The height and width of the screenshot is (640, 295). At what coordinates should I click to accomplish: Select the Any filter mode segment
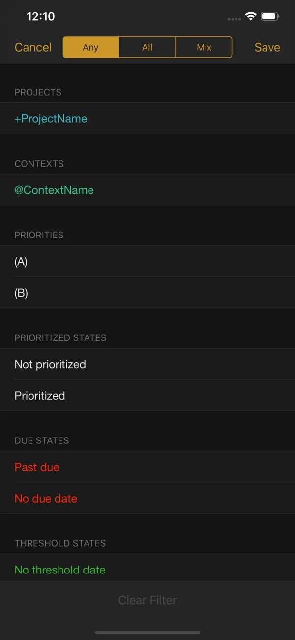[x=90, y=47]
